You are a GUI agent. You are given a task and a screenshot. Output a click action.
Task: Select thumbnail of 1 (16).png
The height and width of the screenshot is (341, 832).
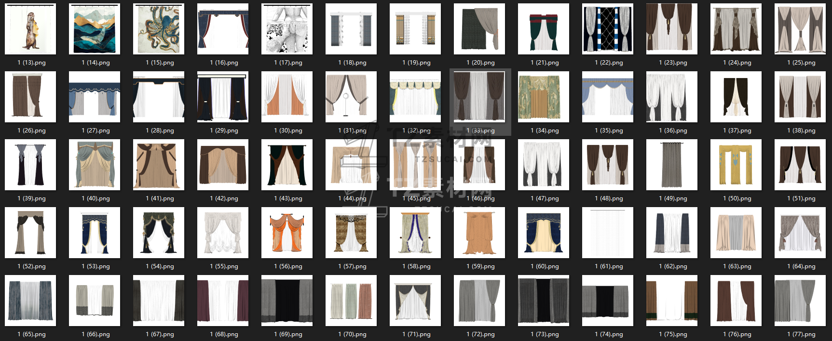(223, 29)
